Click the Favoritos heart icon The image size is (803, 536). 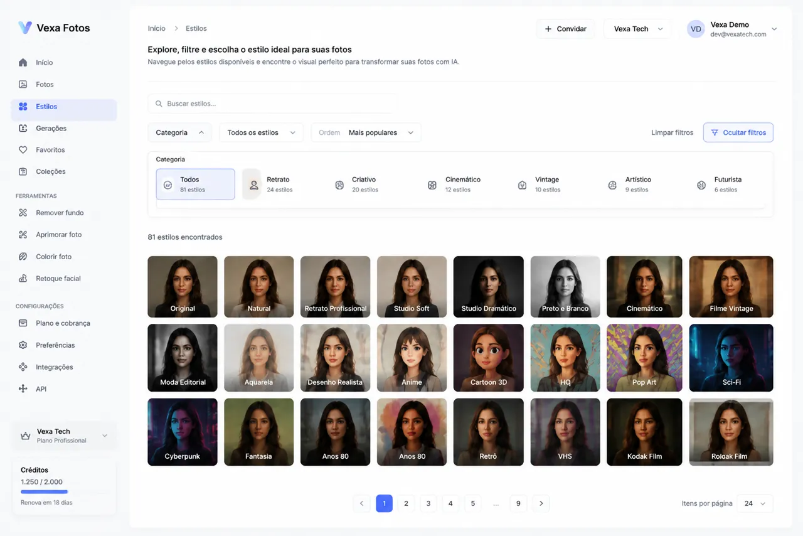23,150
